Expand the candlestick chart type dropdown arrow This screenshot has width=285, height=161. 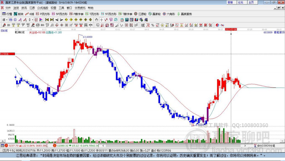coord(33,20)
